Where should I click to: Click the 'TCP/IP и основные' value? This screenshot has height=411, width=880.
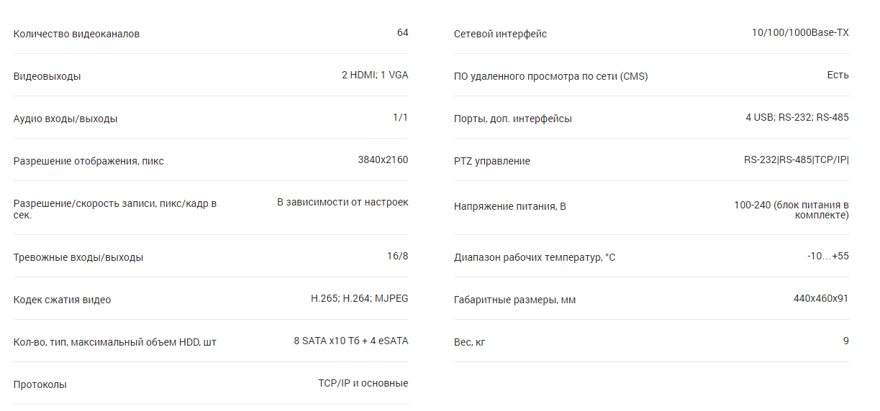pos(363,383)
